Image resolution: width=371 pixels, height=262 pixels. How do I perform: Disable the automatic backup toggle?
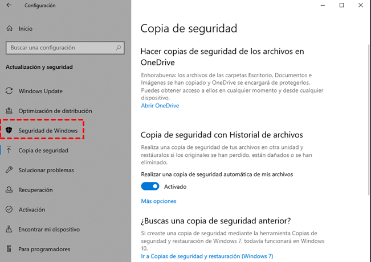(150, 186)
